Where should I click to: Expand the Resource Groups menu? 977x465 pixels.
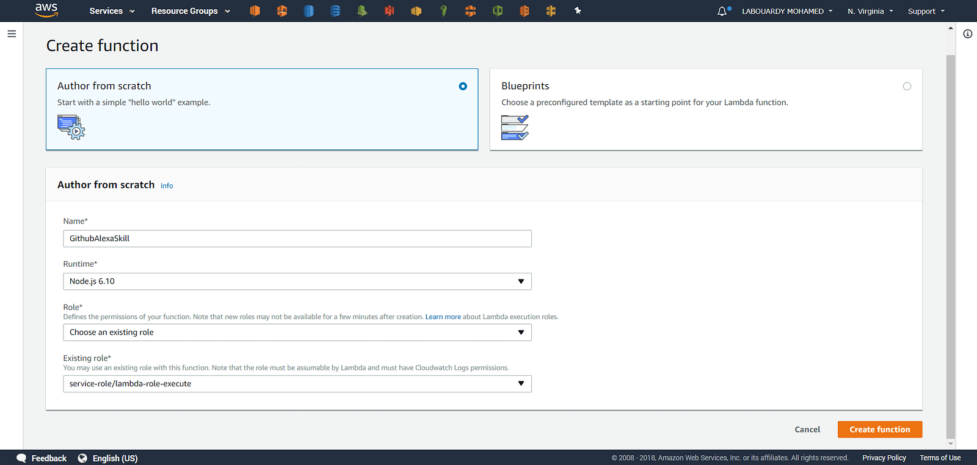pos(191,11)
